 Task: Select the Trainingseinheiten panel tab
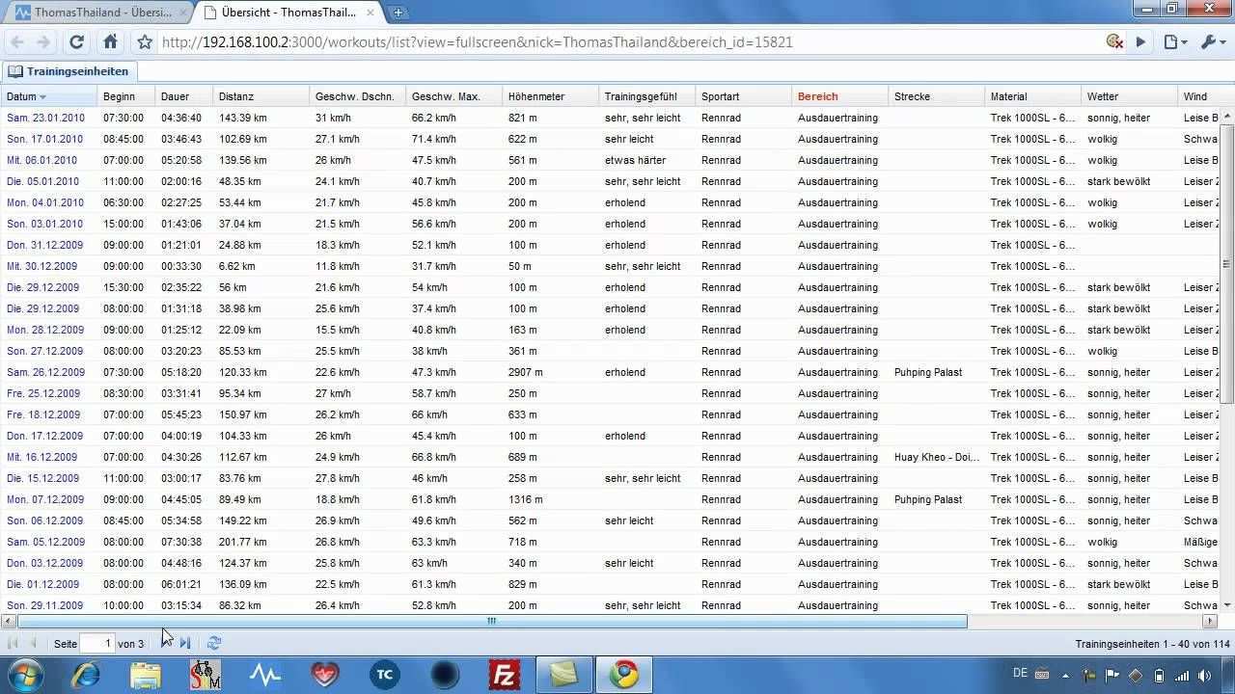(69, 71)
